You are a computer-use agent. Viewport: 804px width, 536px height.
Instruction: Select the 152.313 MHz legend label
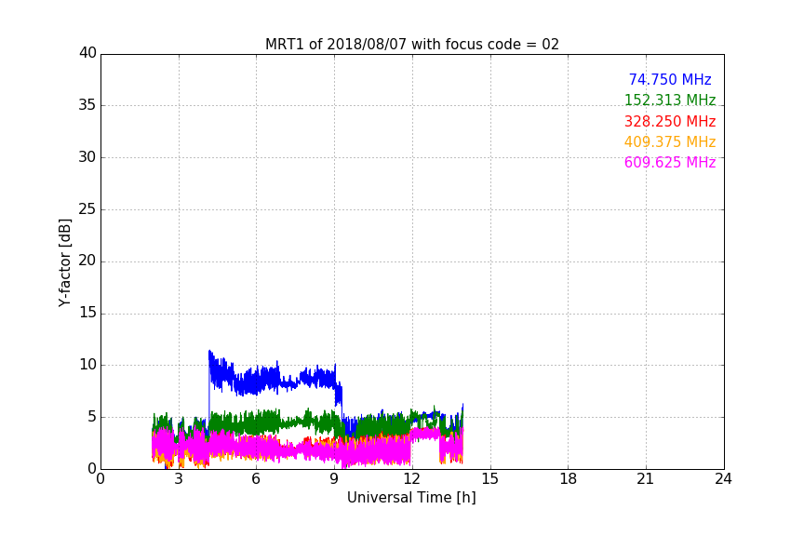tap(670, 100)
